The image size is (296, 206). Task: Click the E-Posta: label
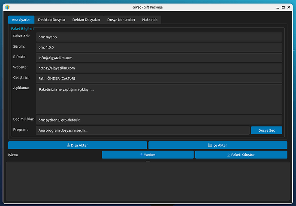click(x=20, y=57)
